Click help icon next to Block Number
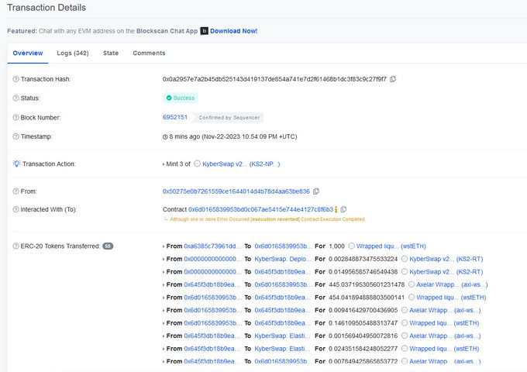This screenshot has width=527, height=372. [15, 118]
